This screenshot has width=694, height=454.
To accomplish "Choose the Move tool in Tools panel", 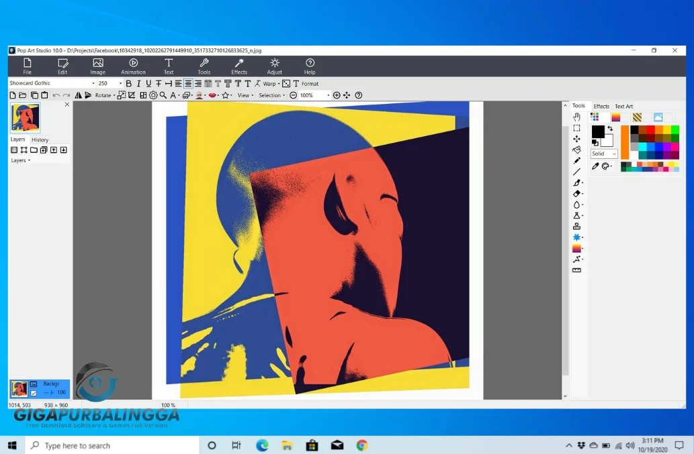I will [x=576, y=139].
